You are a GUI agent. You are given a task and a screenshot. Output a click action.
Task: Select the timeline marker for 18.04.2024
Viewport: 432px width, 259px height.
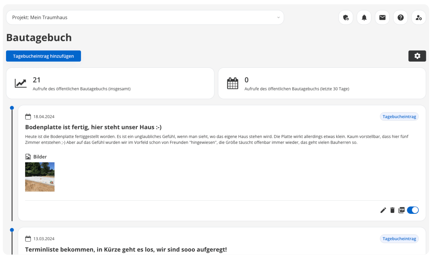12,108
